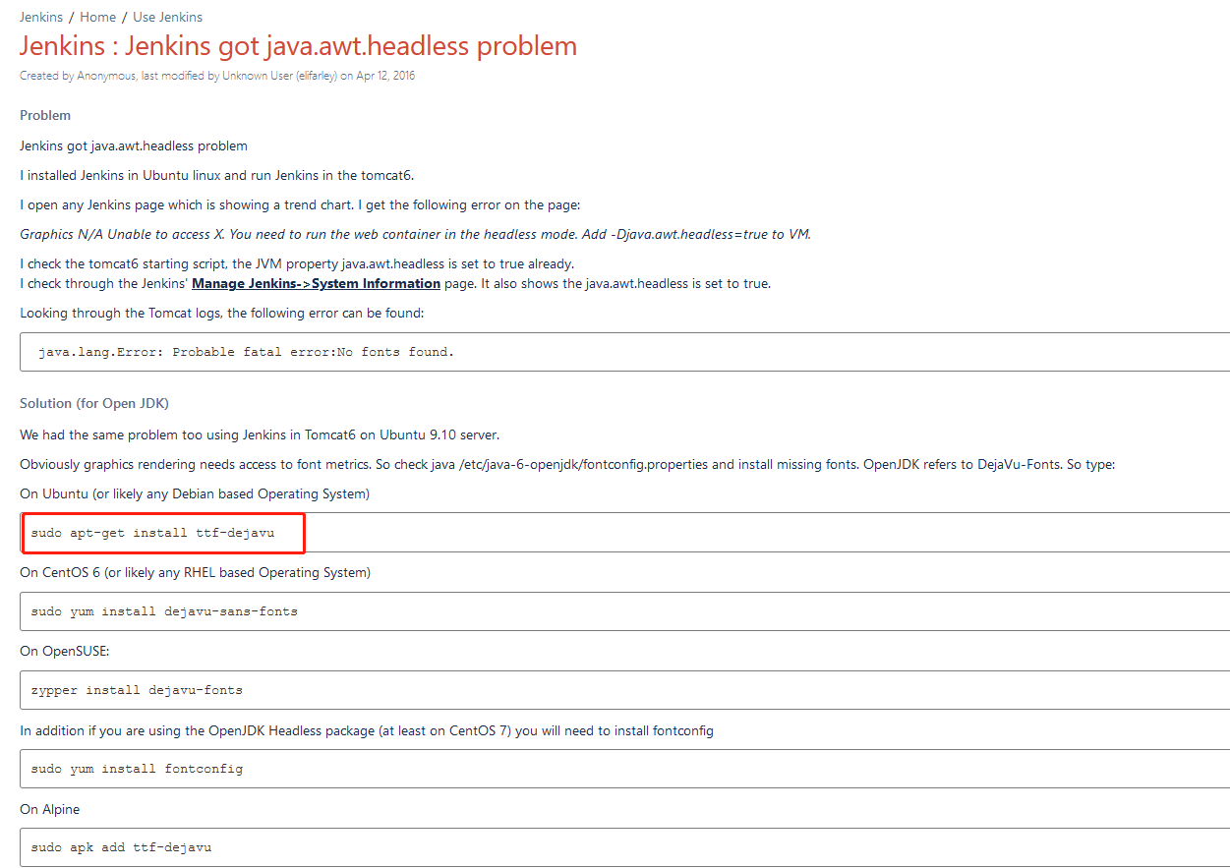Open the Jenkins breadcrumb link
The width and height of the screenshot is (1230, 868).
[41, 17]
